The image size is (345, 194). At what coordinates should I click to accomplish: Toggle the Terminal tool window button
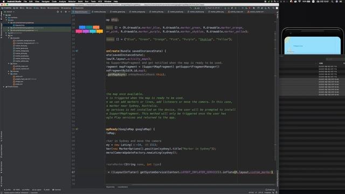point(57,190)
